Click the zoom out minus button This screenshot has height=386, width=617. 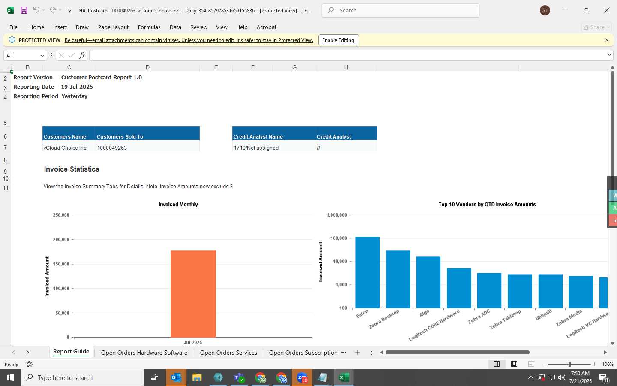click(x=544, y=364)
